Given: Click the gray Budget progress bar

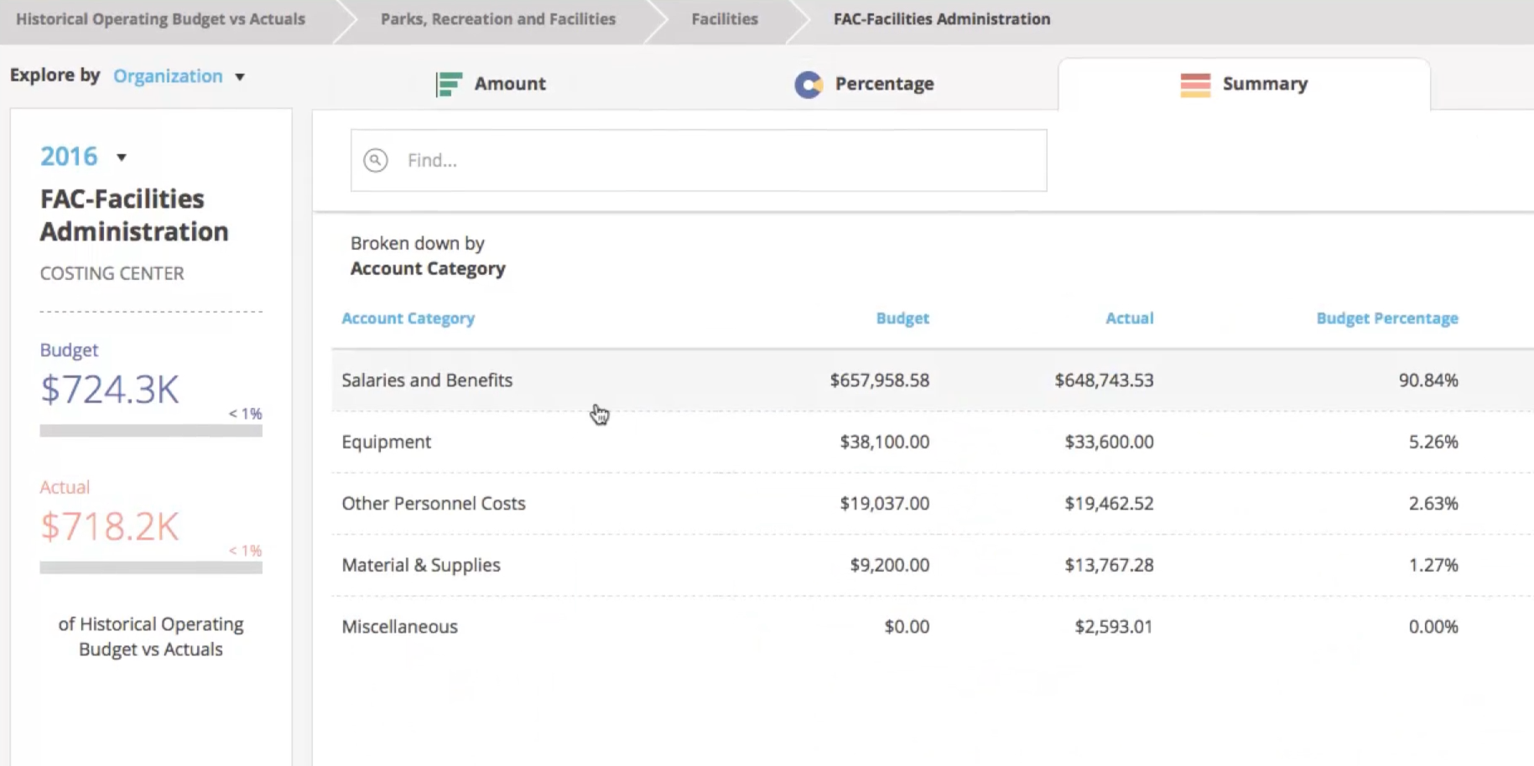Looking at the screenshot, I should (x=151, y=431).
